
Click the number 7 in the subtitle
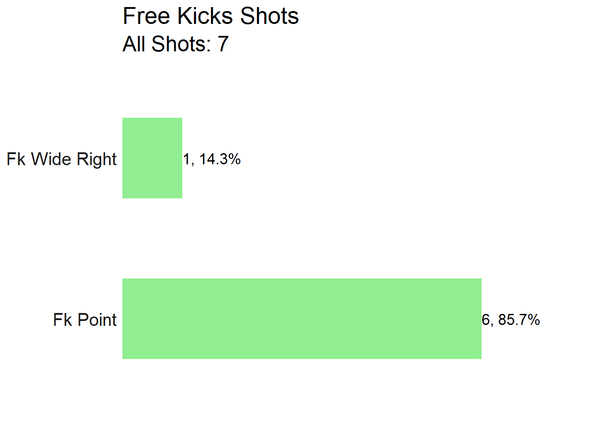click(223, 44)
